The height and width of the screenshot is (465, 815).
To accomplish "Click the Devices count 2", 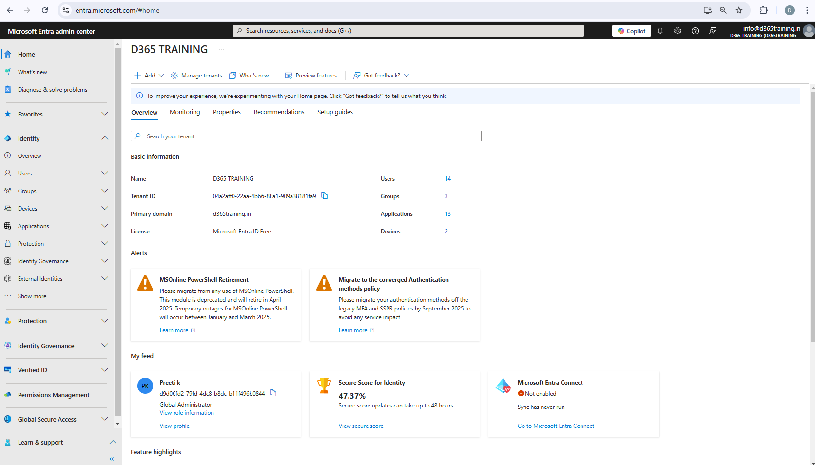I will pos(446,232).
